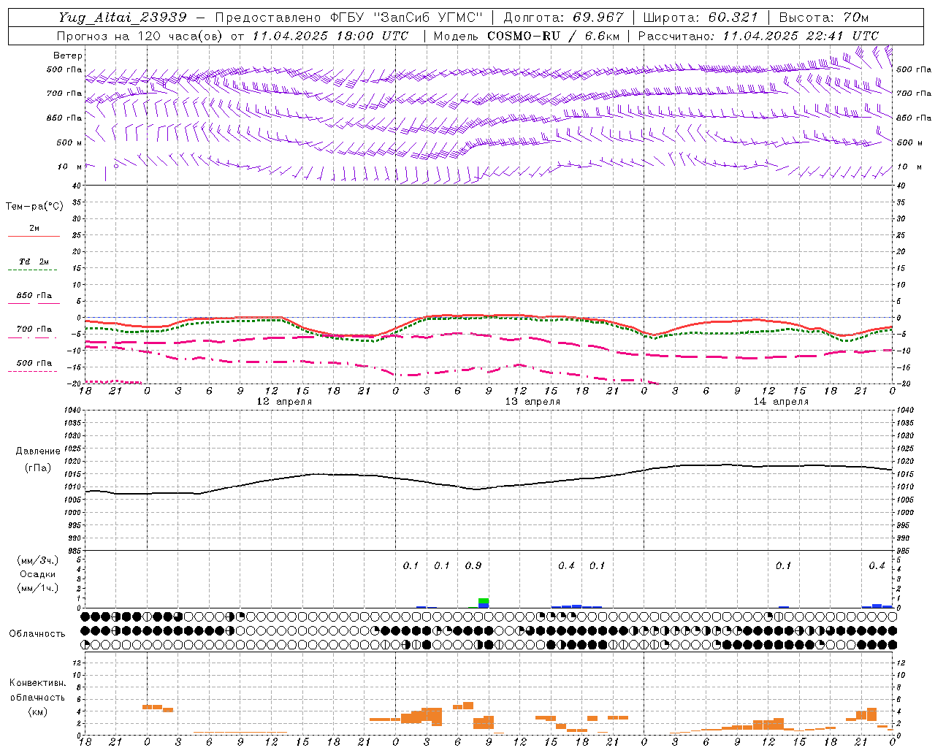
Task: Click the 850 гПа temperature legend entry
Action: pyautogui.click(x=34, y=298)
